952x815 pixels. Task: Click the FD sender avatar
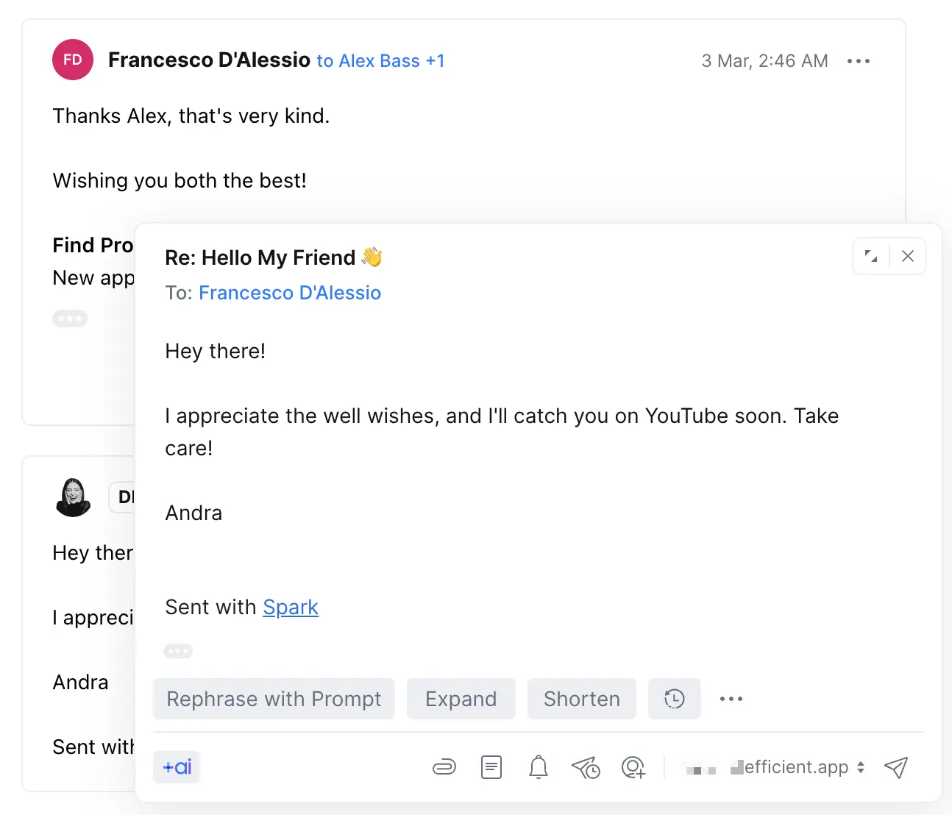(73, 60)
